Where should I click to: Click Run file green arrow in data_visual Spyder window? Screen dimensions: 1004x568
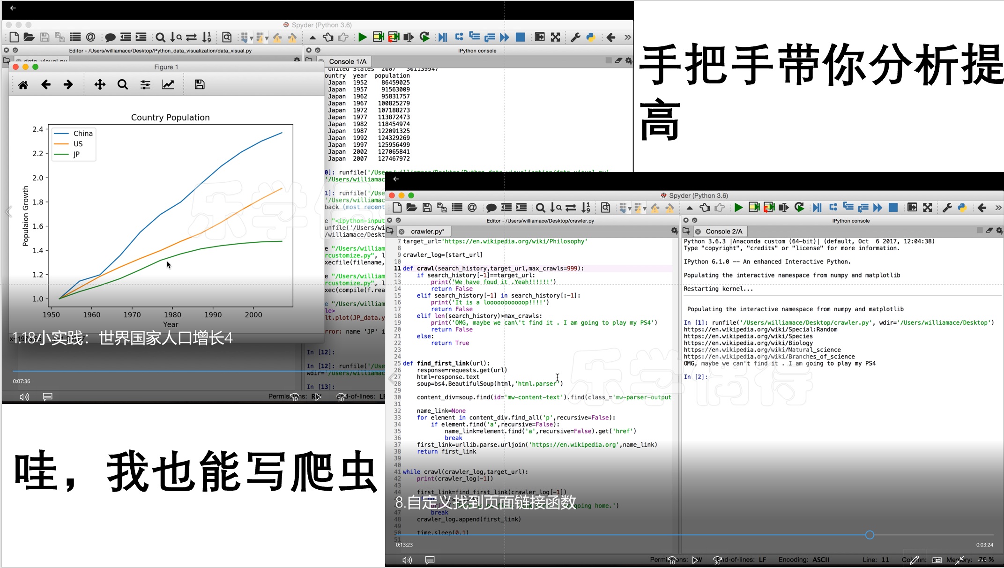coord(362,37)
